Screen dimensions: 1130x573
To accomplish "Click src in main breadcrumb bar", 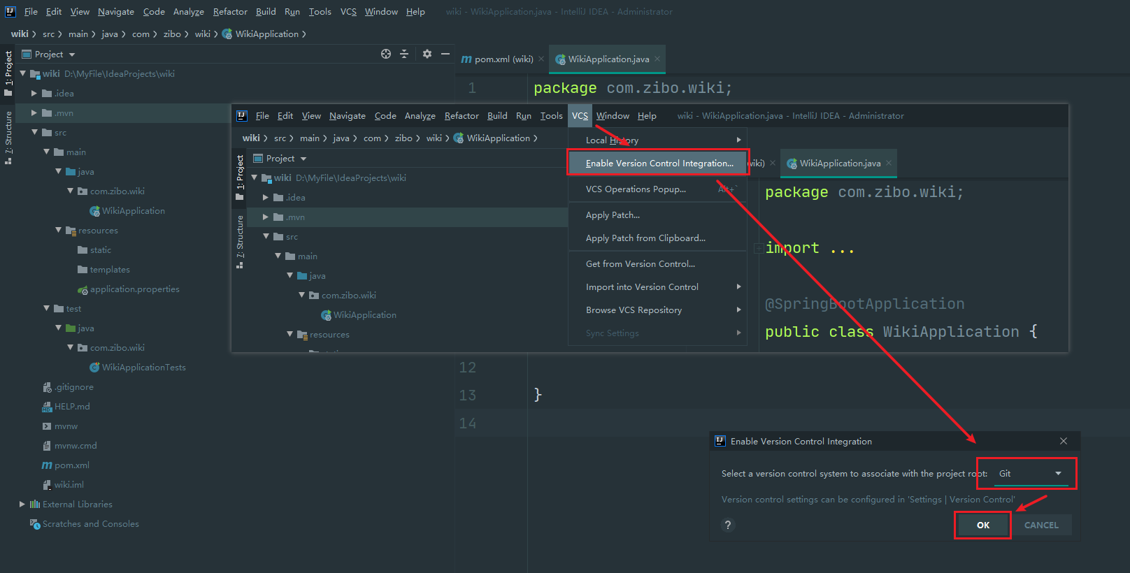I will coord(48,34).
